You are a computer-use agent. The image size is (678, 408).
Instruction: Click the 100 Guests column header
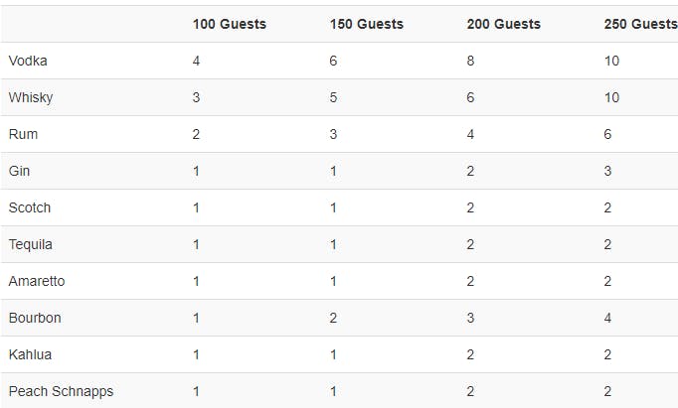click(230, 24)
